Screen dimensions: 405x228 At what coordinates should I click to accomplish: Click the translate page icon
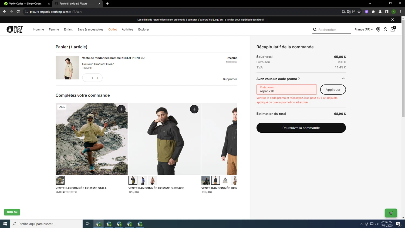tap(349, 12)
